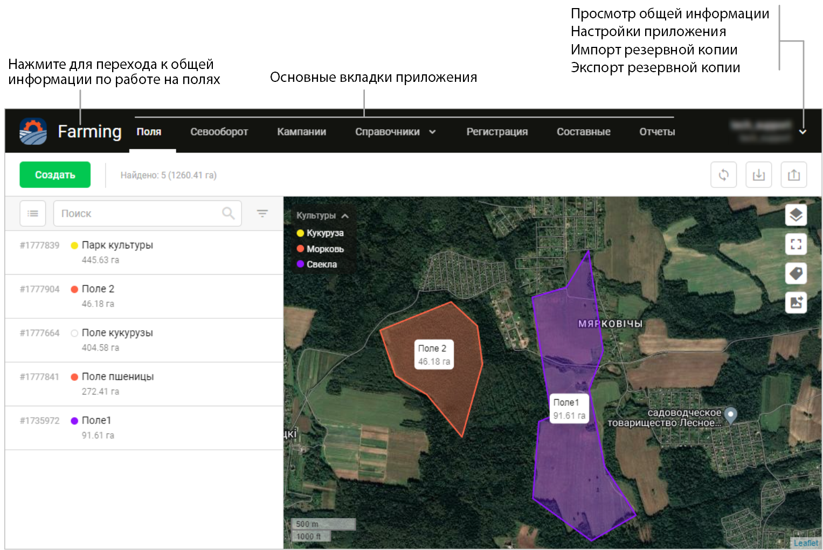
Task: Open the Севооборот tab
Action: tap(219, 131)
